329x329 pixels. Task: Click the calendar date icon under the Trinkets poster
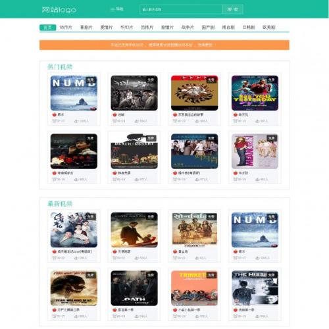(175, 316)
